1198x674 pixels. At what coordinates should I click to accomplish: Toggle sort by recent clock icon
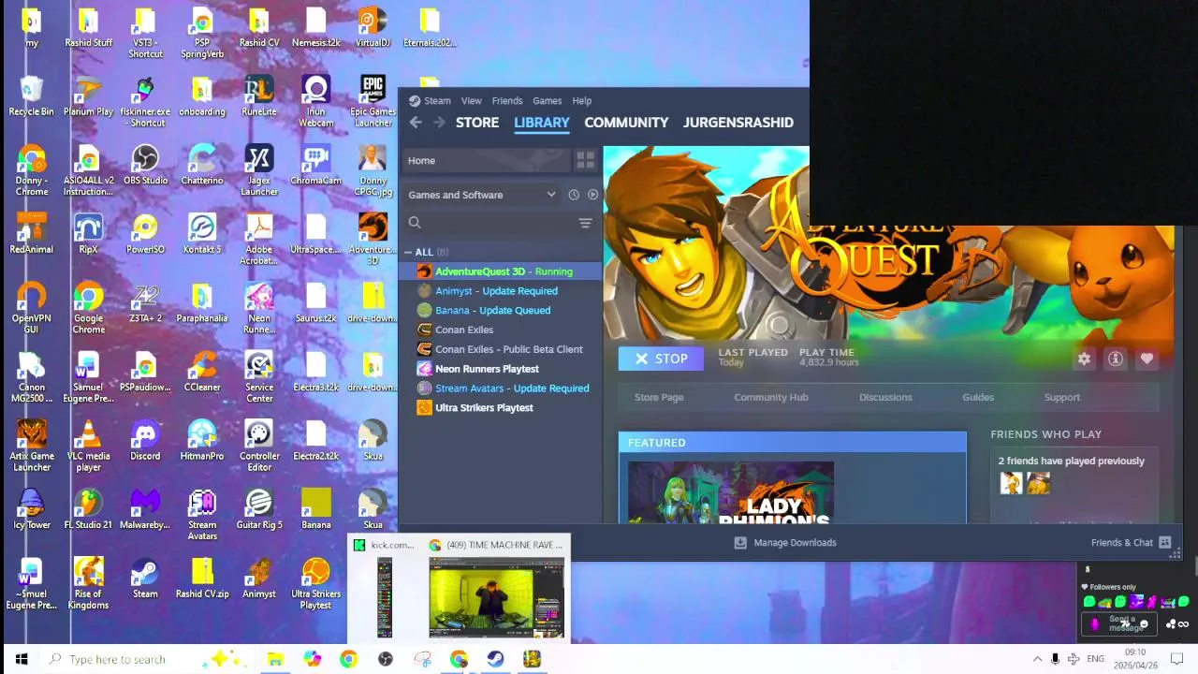click(x=574, y=195)
